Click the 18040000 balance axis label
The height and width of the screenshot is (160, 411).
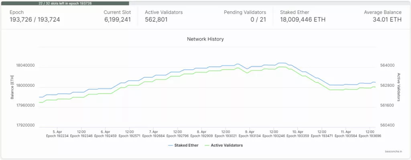tap(25, 66)
